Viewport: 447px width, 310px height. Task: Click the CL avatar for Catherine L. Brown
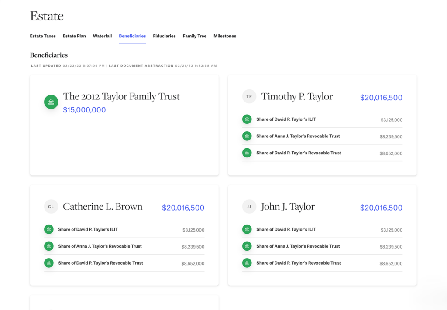(51, 207)
